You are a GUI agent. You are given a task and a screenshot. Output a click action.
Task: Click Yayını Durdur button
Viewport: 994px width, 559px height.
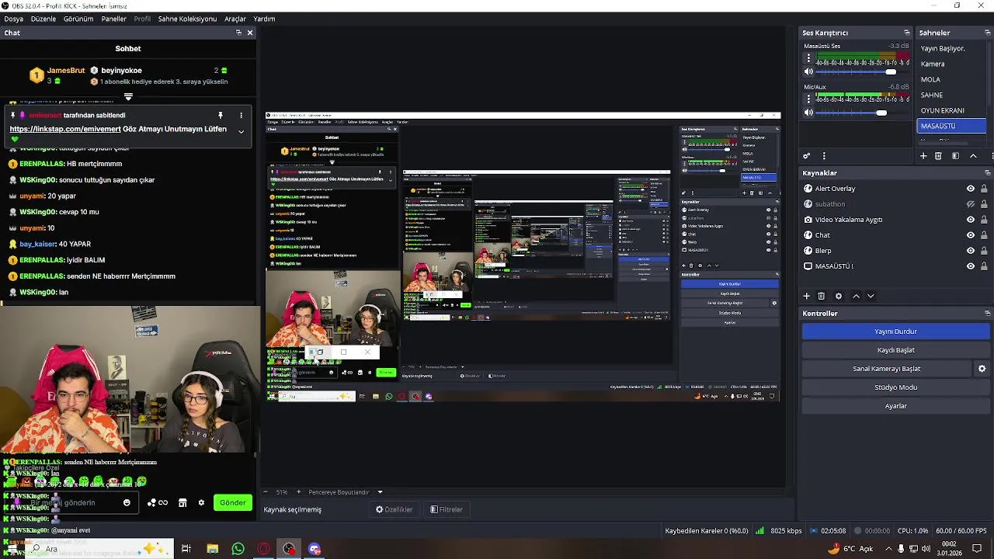click(x=895, y=332)
